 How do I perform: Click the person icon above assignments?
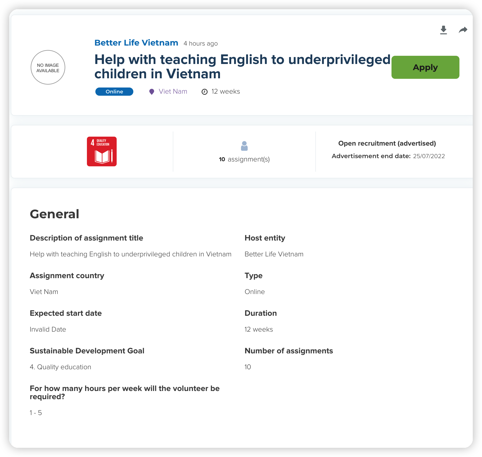[244, 146]
